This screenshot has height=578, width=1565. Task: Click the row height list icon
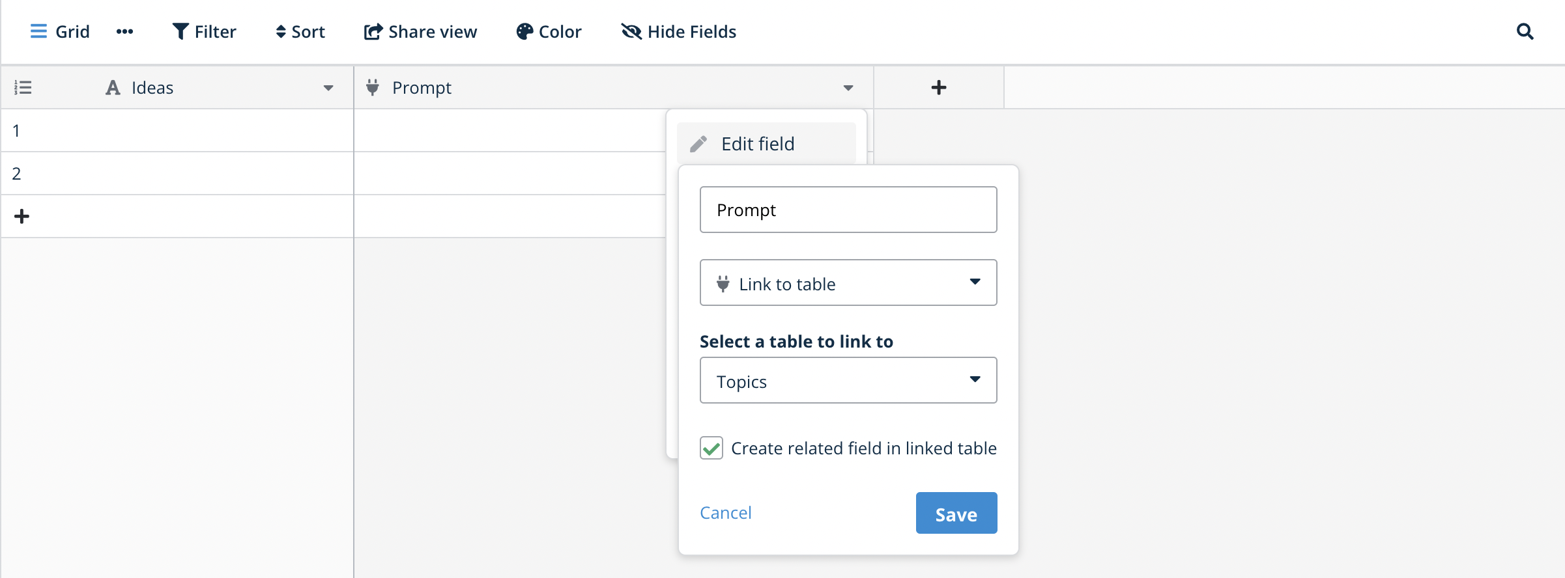(x=23, y=87)
